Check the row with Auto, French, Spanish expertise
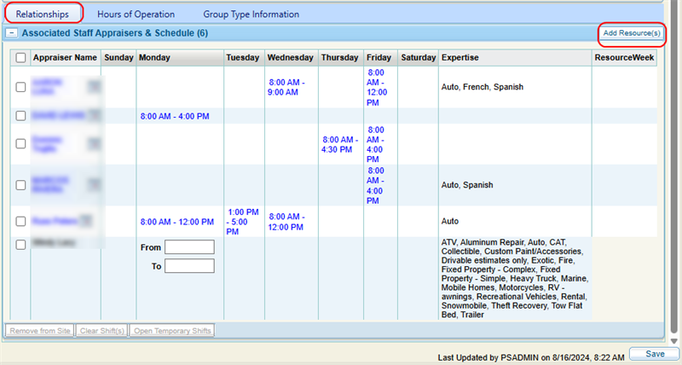This screenshot has width=682, height=365. [20, 87]
